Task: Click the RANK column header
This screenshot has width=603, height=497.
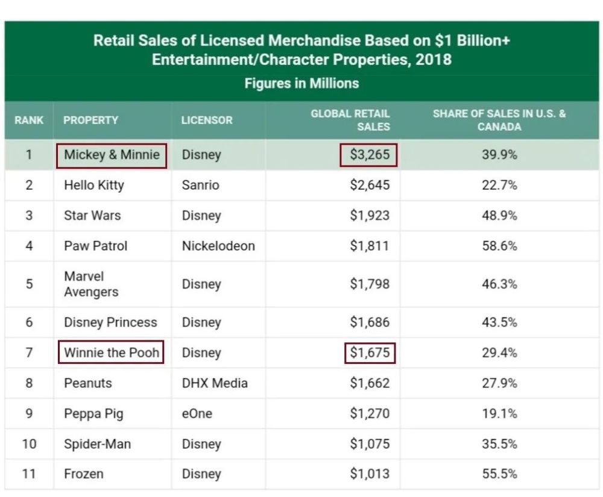Action: 29,120
